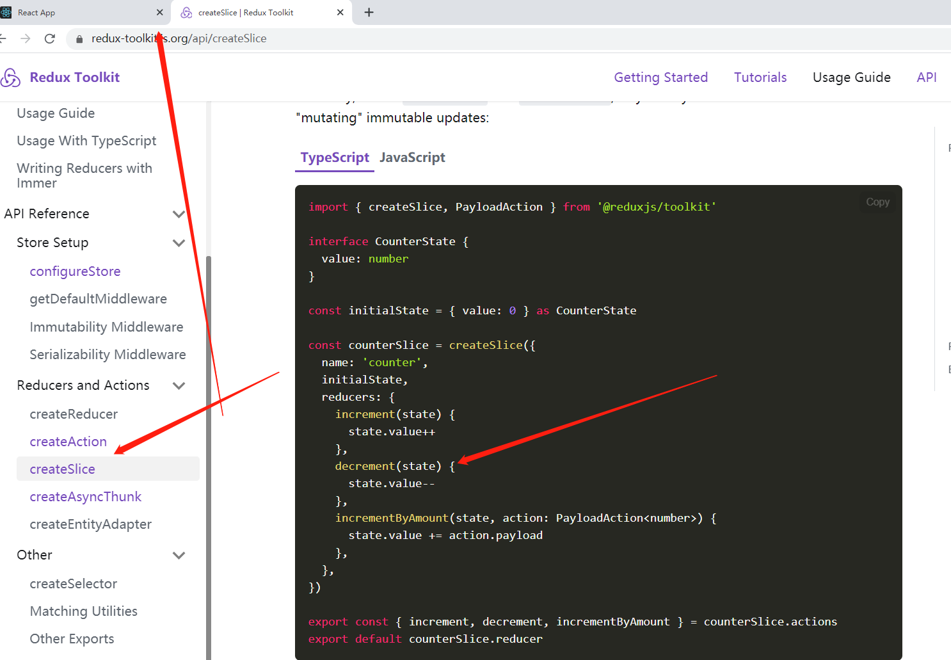Image resolution: width=951 pixels, height=660 pixels.
Task: Collapse the Store Setup section chevron
Action: click(179, 243)
